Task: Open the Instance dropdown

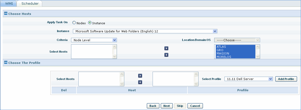Action: tap(215, 31)
